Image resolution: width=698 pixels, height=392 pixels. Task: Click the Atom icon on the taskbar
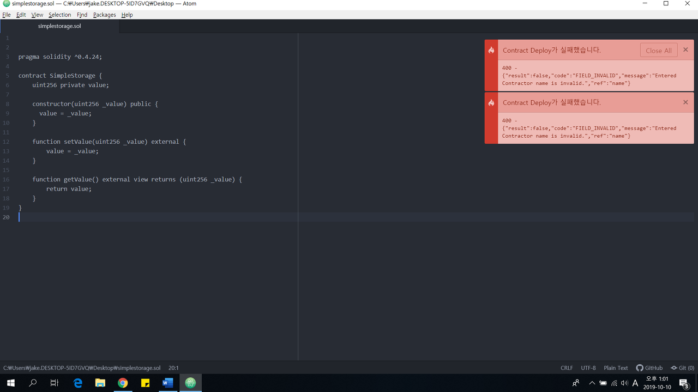[x=190, y=383]
